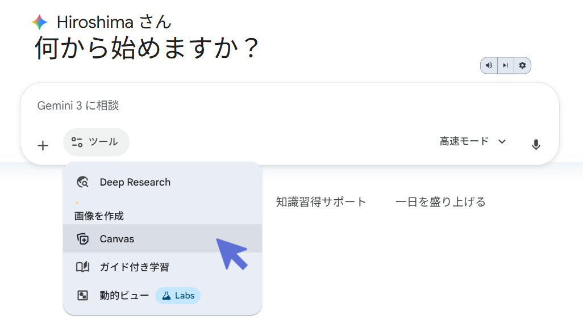Screen dimensions: 583x332
Task: Choose Deep Research from the menu
Action: [x=136, y=182]
